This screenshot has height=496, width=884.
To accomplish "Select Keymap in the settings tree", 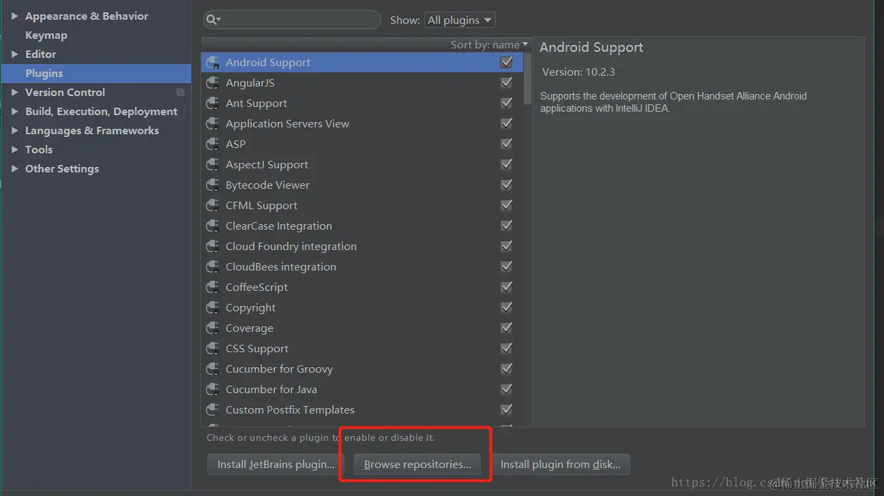I will (46, 35).
